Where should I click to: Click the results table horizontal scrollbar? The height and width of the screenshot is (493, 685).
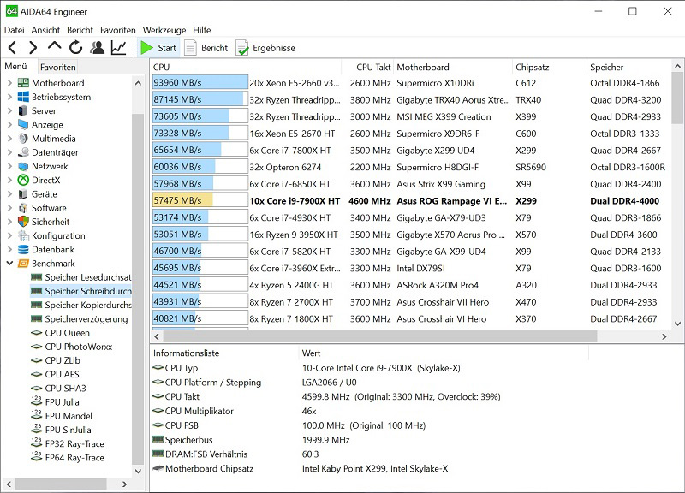click(x=380, y=336)
